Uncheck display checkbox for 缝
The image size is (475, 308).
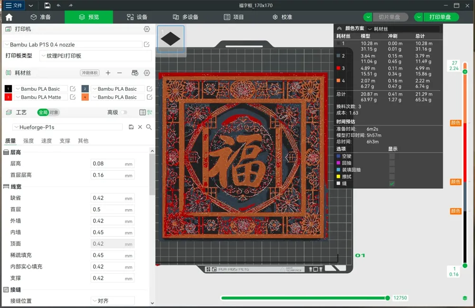(x=392, y=183)
